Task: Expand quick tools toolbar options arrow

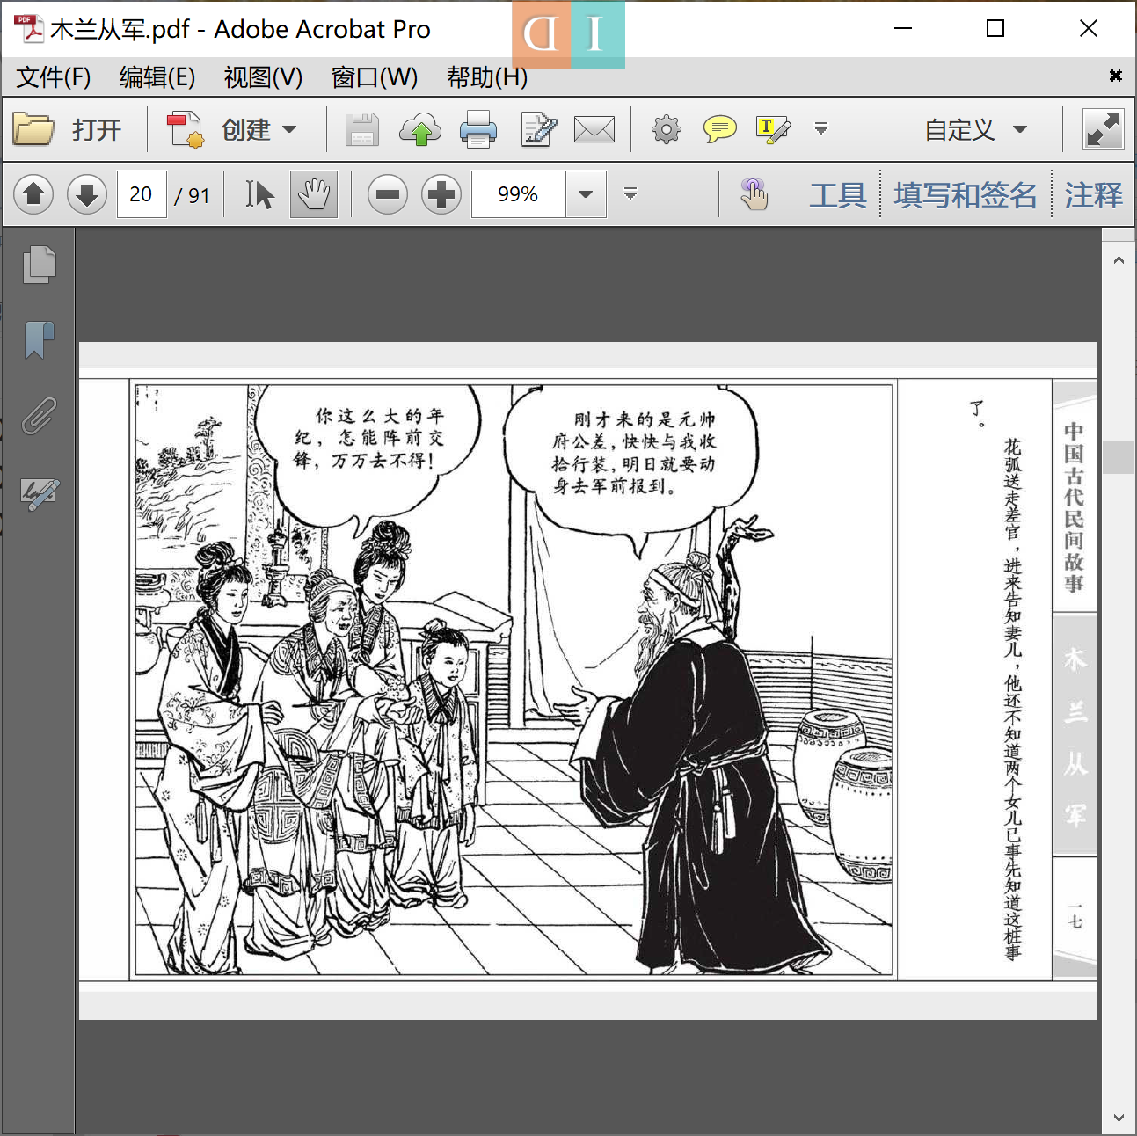Action: [821, 129]
